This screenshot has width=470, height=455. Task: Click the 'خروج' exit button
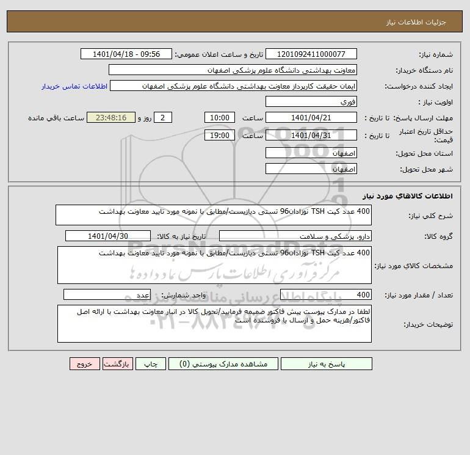pos(84,364)
